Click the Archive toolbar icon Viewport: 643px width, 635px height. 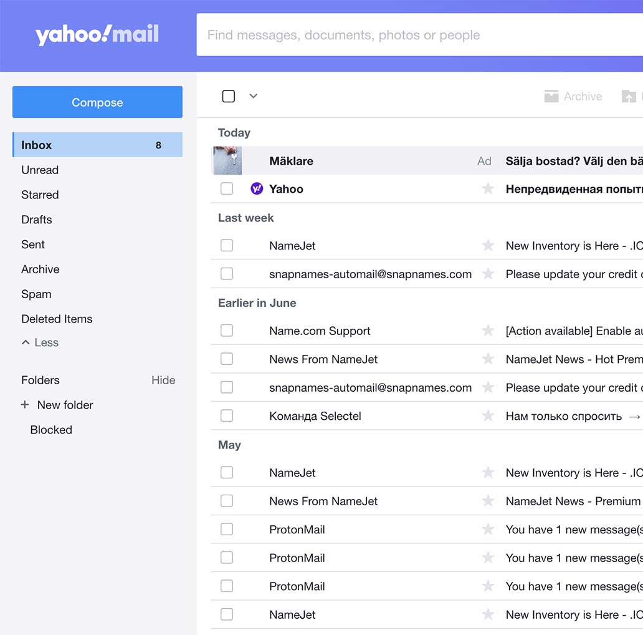(551, 97)
